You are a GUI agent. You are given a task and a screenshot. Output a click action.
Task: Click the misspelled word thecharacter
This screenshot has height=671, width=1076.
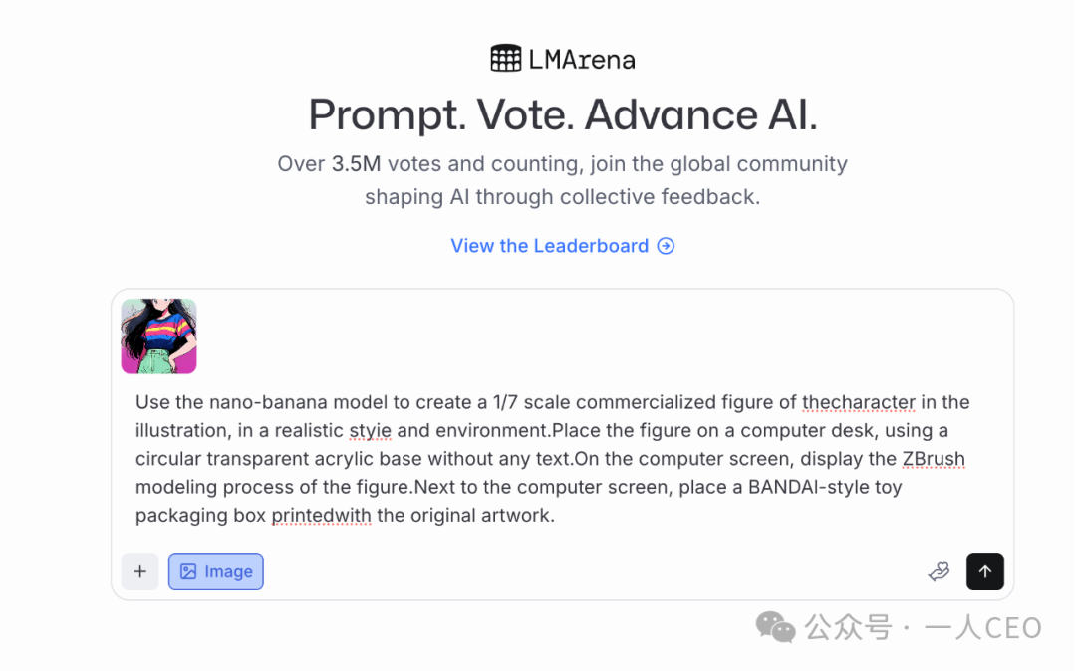(x=859, y=402)
